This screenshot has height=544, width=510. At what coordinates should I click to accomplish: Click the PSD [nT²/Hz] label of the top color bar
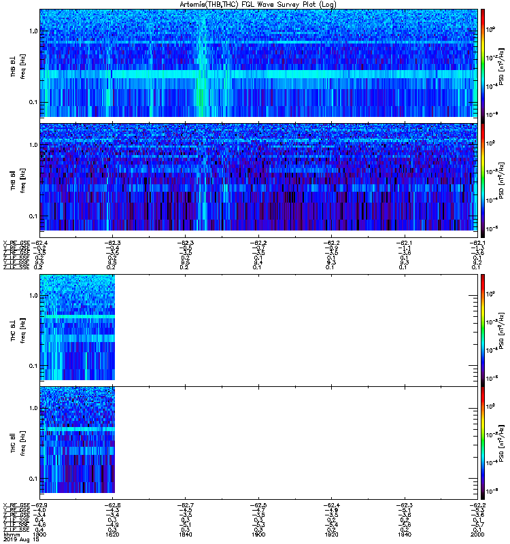pyautogui.click(x=501, y=67)
